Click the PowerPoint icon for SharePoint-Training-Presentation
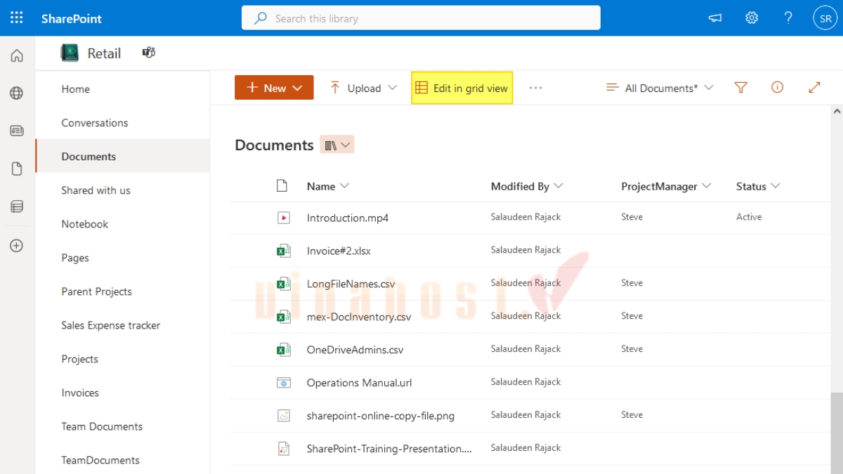843x474 pixels. point(283,449)
